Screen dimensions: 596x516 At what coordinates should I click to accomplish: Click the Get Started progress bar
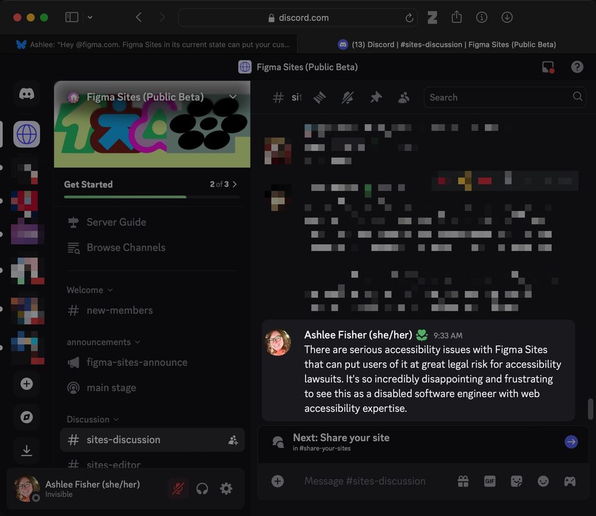pos(151,197)
